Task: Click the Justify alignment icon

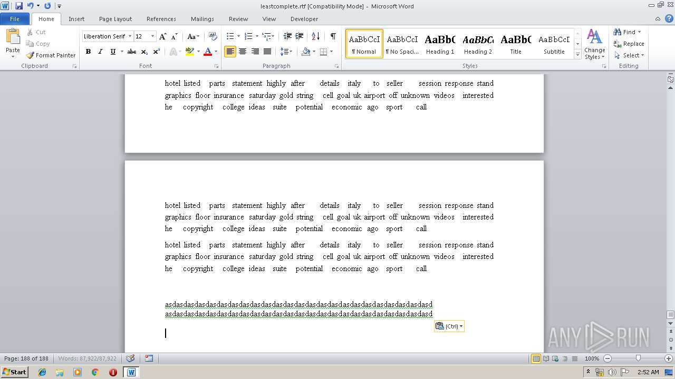Action: click(x=267, y=52)
